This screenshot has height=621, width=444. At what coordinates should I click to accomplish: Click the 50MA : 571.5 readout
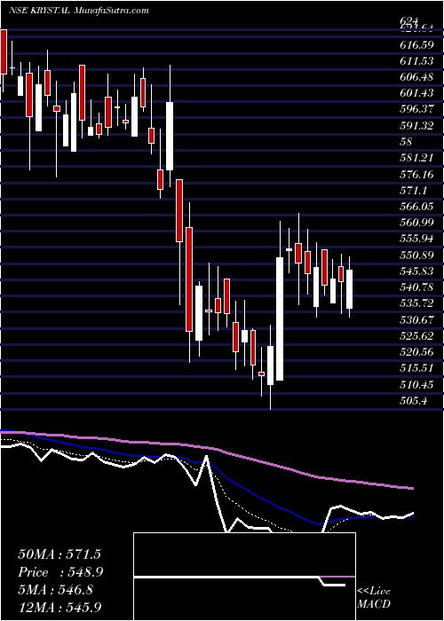[x=60, y=554]
